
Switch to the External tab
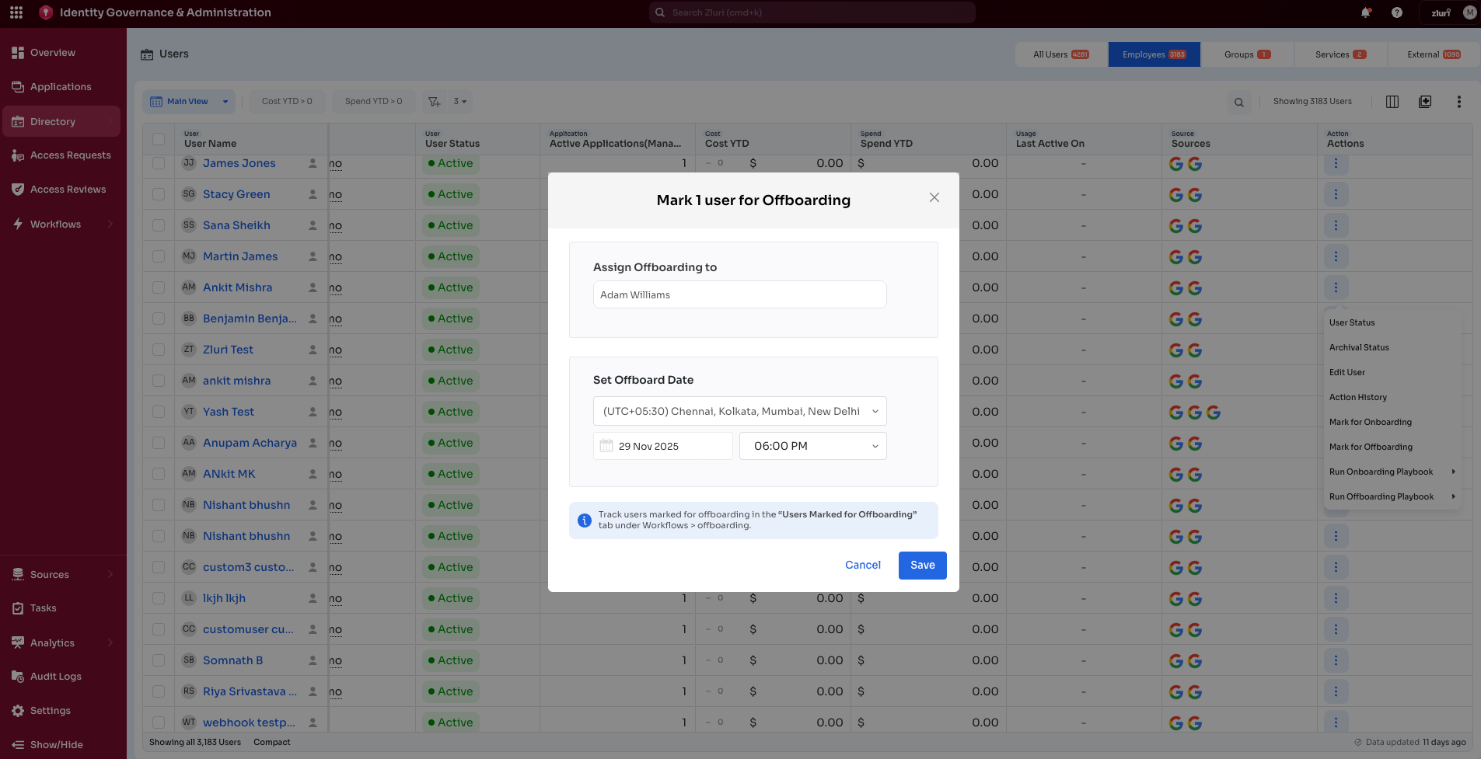tap(1434, 54)
